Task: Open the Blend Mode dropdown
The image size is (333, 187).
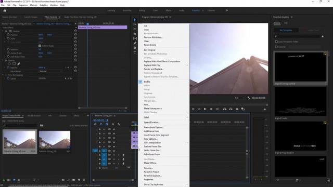Action: pos(50,72)
